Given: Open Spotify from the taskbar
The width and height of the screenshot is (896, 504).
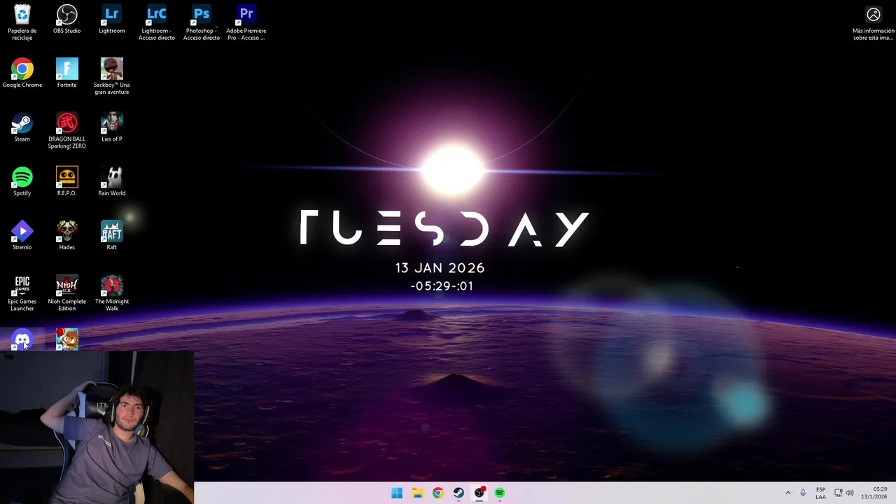Looking at the screenshot, I should [x=500, y=493].
